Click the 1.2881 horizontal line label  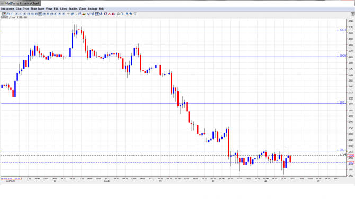(341, 103)
